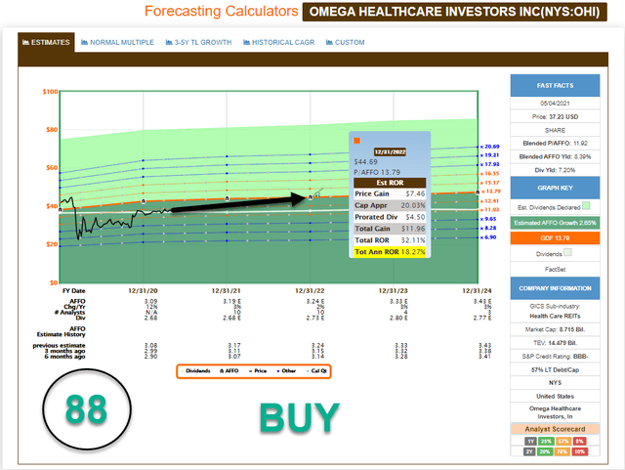The width and height of the screenshot is (625, 470).
Task: Toggle Cal Qt in the chart legend
Action: [x=316, y=371]
